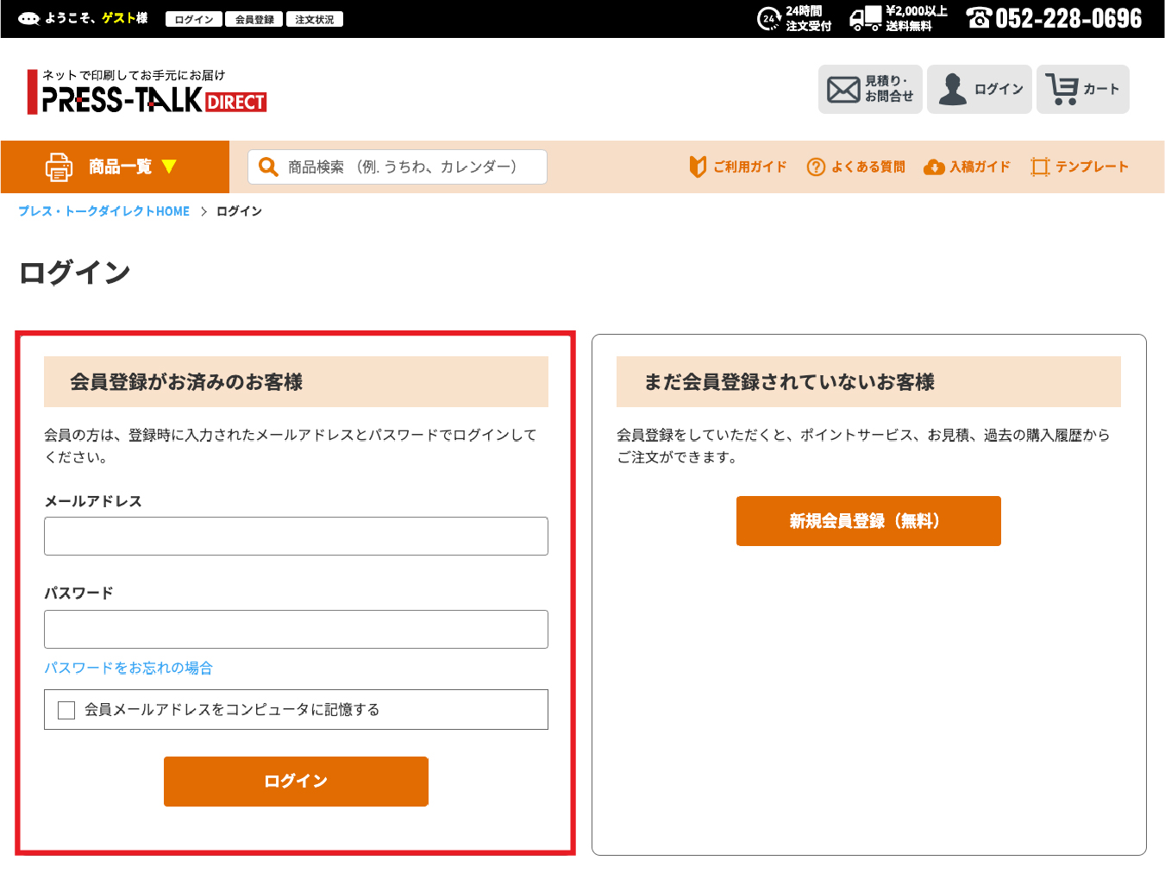Viewport: 1165px width, 873px height.
Task: Click tagline ネットで印刷してお手元にお届け
Action: (134, 75)
